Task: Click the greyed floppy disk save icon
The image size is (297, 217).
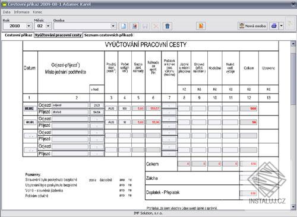Action: coord(145,26)
